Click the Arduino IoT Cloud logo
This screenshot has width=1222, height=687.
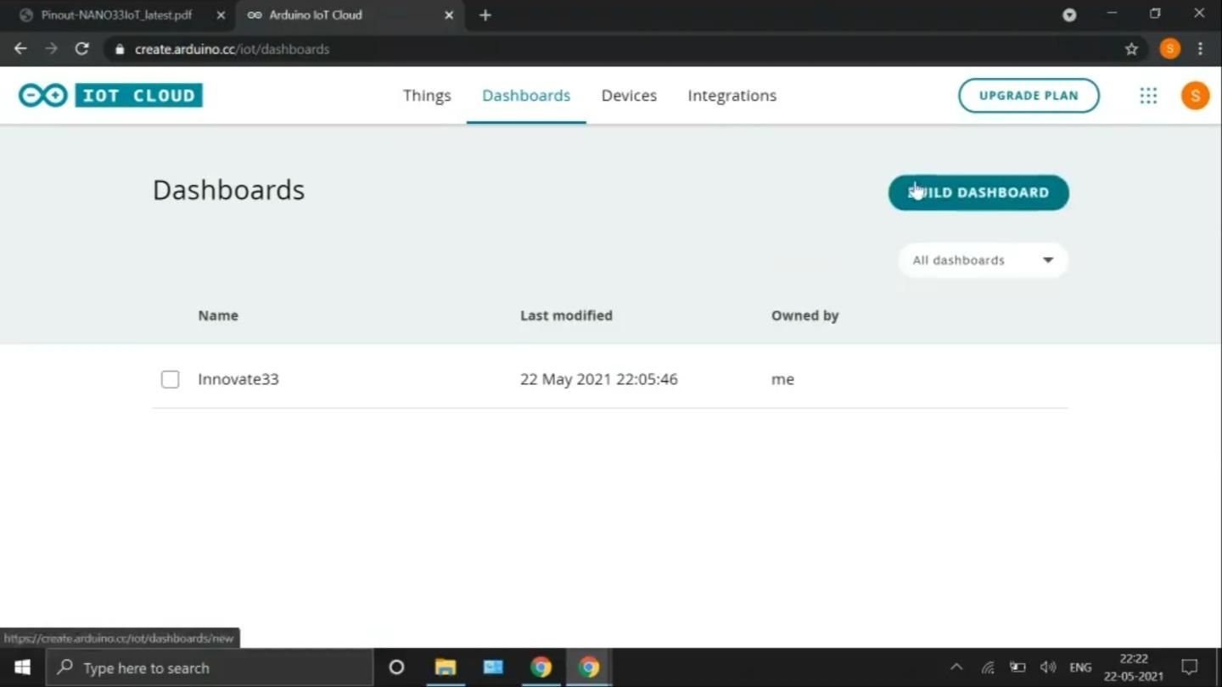pos(110,95)
